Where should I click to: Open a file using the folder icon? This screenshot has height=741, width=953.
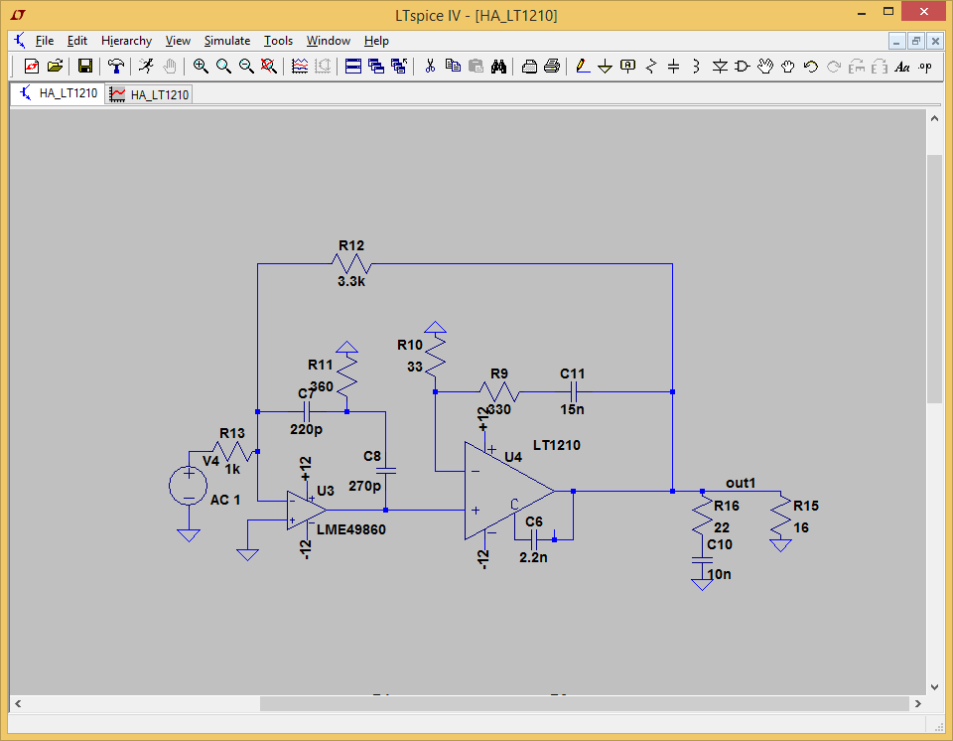[55, 66]
